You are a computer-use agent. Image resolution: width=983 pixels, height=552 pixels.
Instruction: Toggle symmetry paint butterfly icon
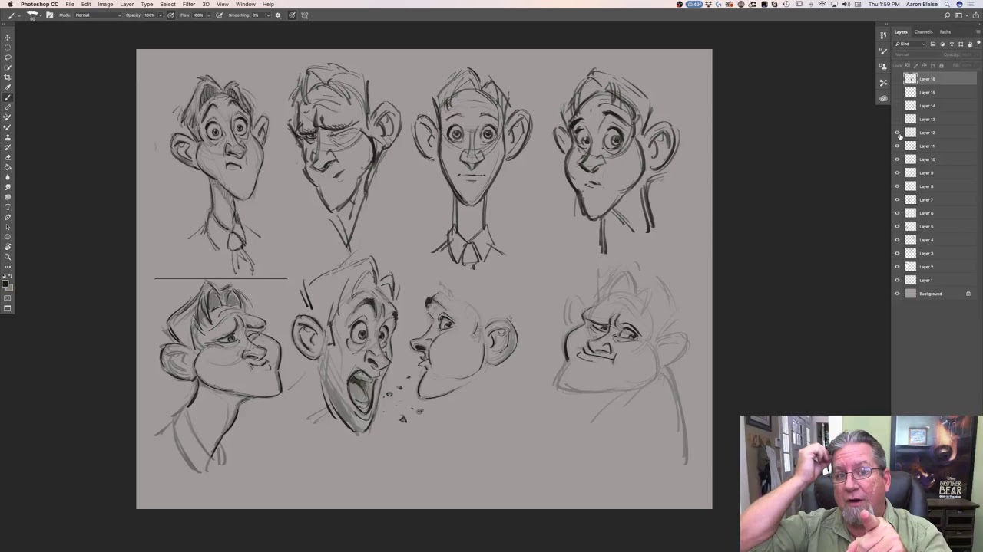tap(305, 15)
